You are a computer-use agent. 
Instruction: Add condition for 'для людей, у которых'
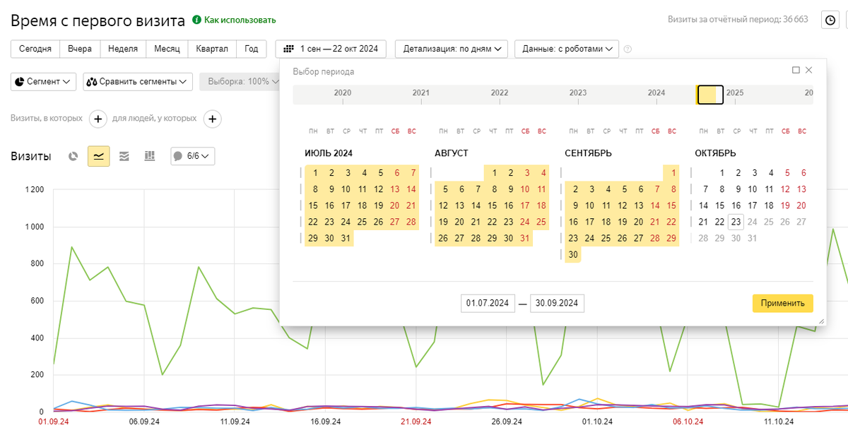click(x=212, y=119)
